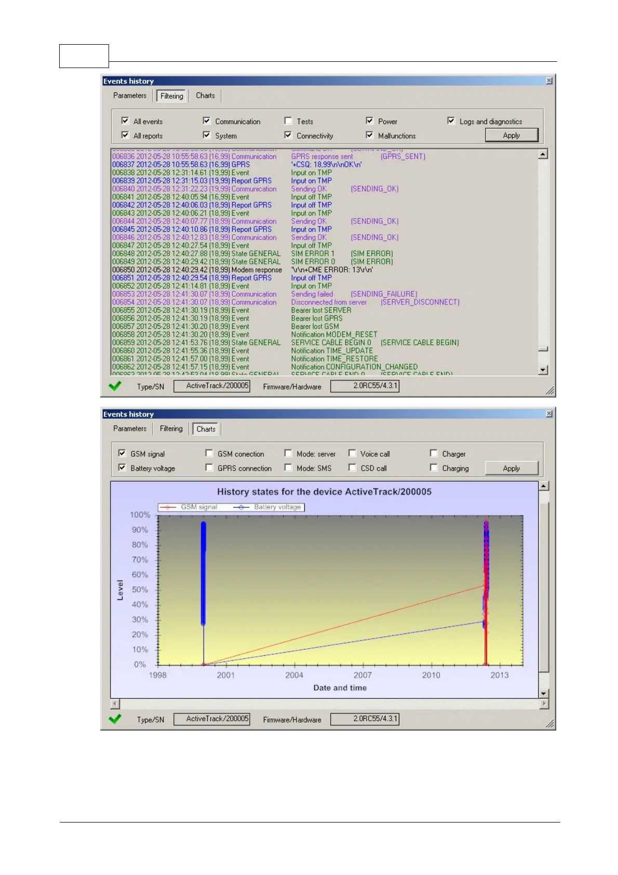
Task: Click resize grip of the Filtering window
Action: click(549, 390)
